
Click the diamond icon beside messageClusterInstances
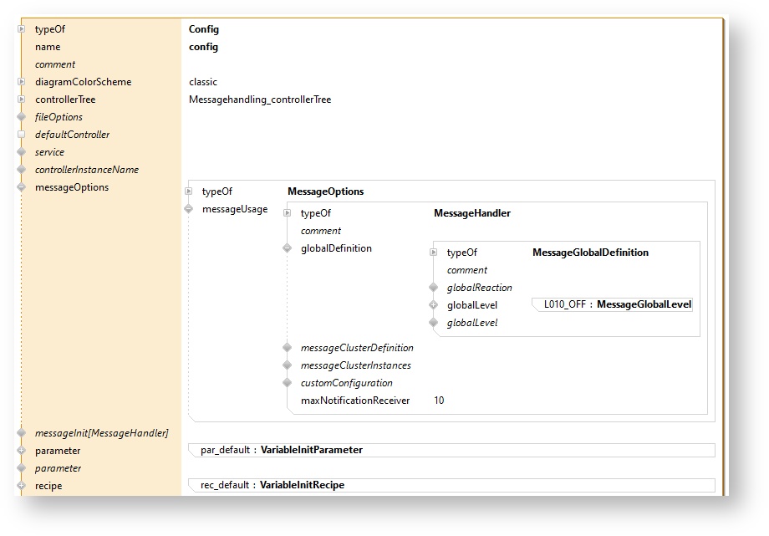tap(287, 365)
